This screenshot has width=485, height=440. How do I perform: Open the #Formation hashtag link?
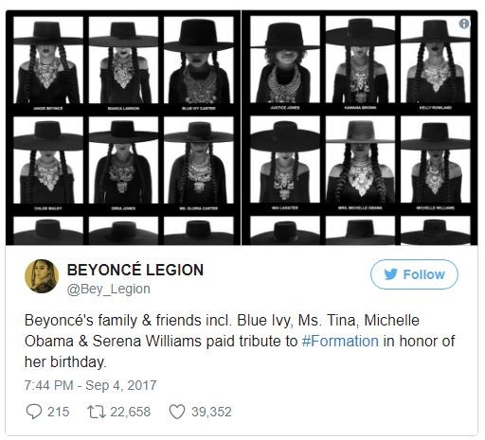point(340,341)
